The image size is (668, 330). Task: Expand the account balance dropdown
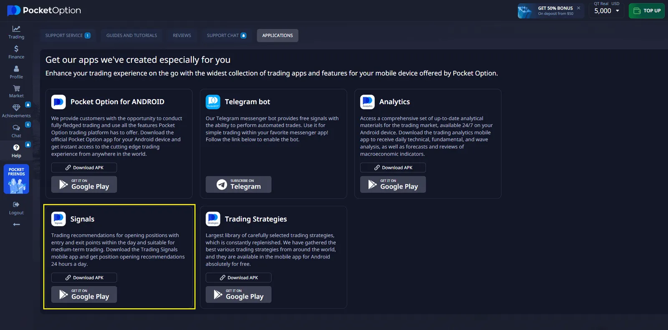617,11
